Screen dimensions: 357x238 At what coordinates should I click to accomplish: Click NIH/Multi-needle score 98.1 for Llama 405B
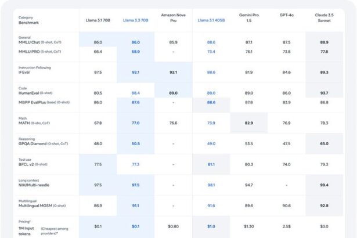pyautogui.click(x=211, y=185)
